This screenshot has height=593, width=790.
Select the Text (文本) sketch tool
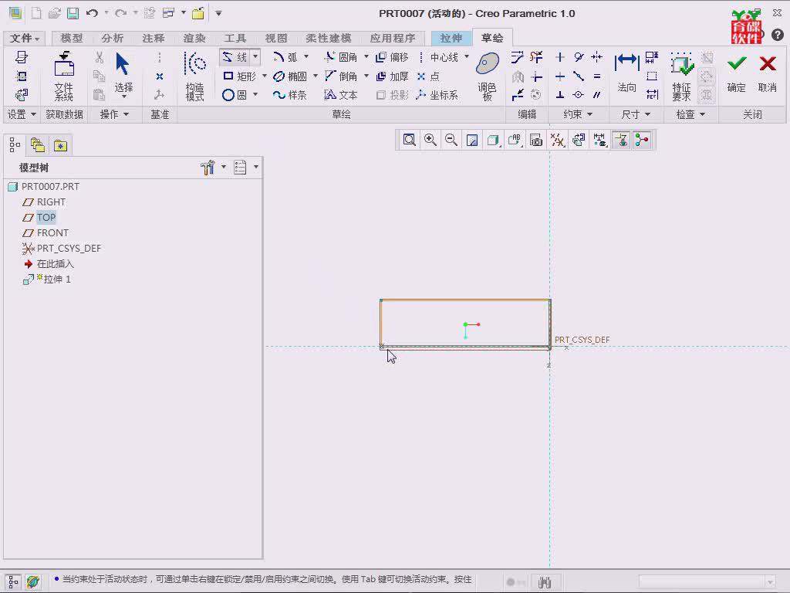[x=341, y=95]
